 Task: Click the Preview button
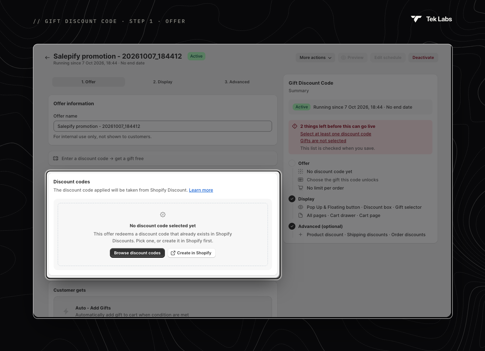point(352,58)
